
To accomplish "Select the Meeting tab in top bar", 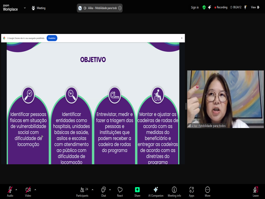I will 38,8.
